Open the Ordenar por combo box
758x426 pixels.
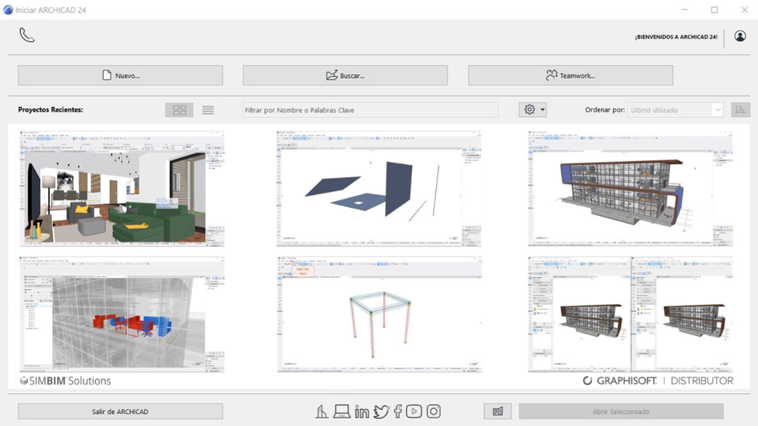pyautogui.click(x=675, y=110)
